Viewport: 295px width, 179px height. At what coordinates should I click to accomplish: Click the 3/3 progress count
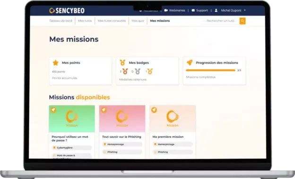click(239, 70)
